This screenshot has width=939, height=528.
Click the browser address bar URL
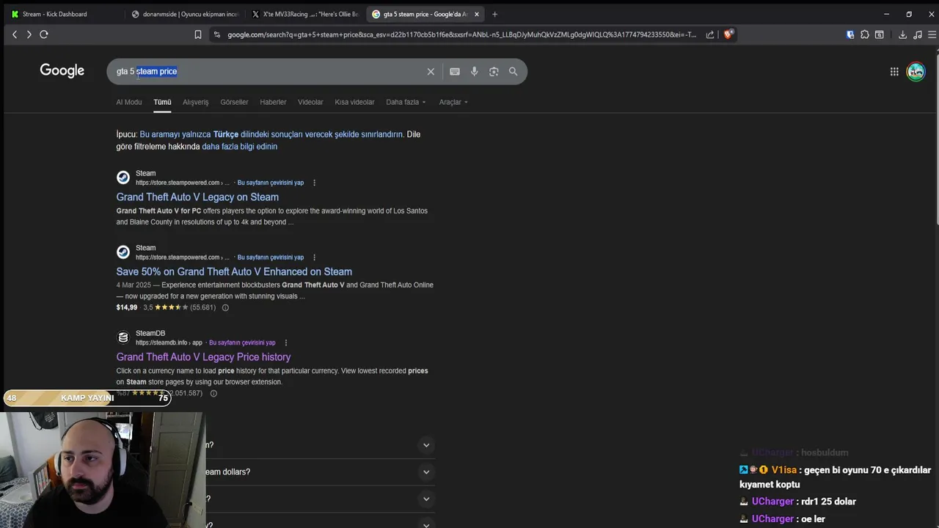pos(461,34)
